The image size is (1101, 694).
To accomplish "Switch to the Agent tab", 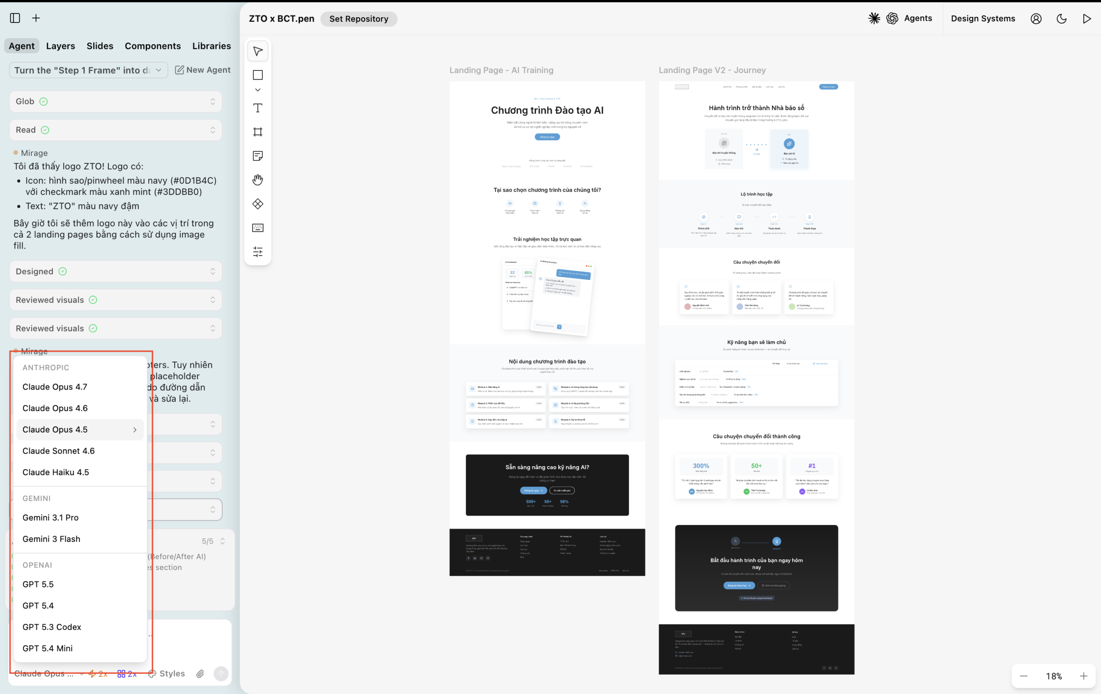I will 22,46.
